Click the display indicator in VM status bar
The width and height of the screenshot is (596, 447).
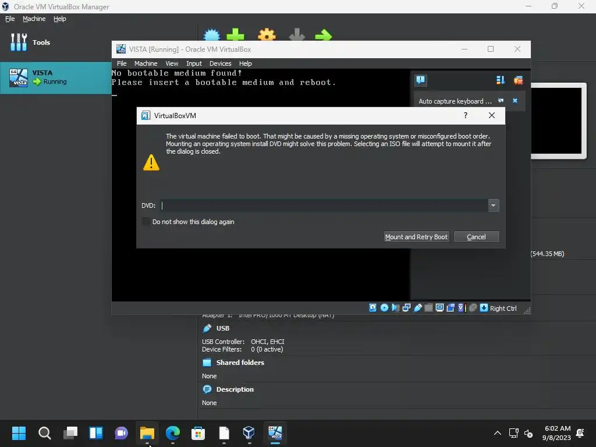coord(440,308)
